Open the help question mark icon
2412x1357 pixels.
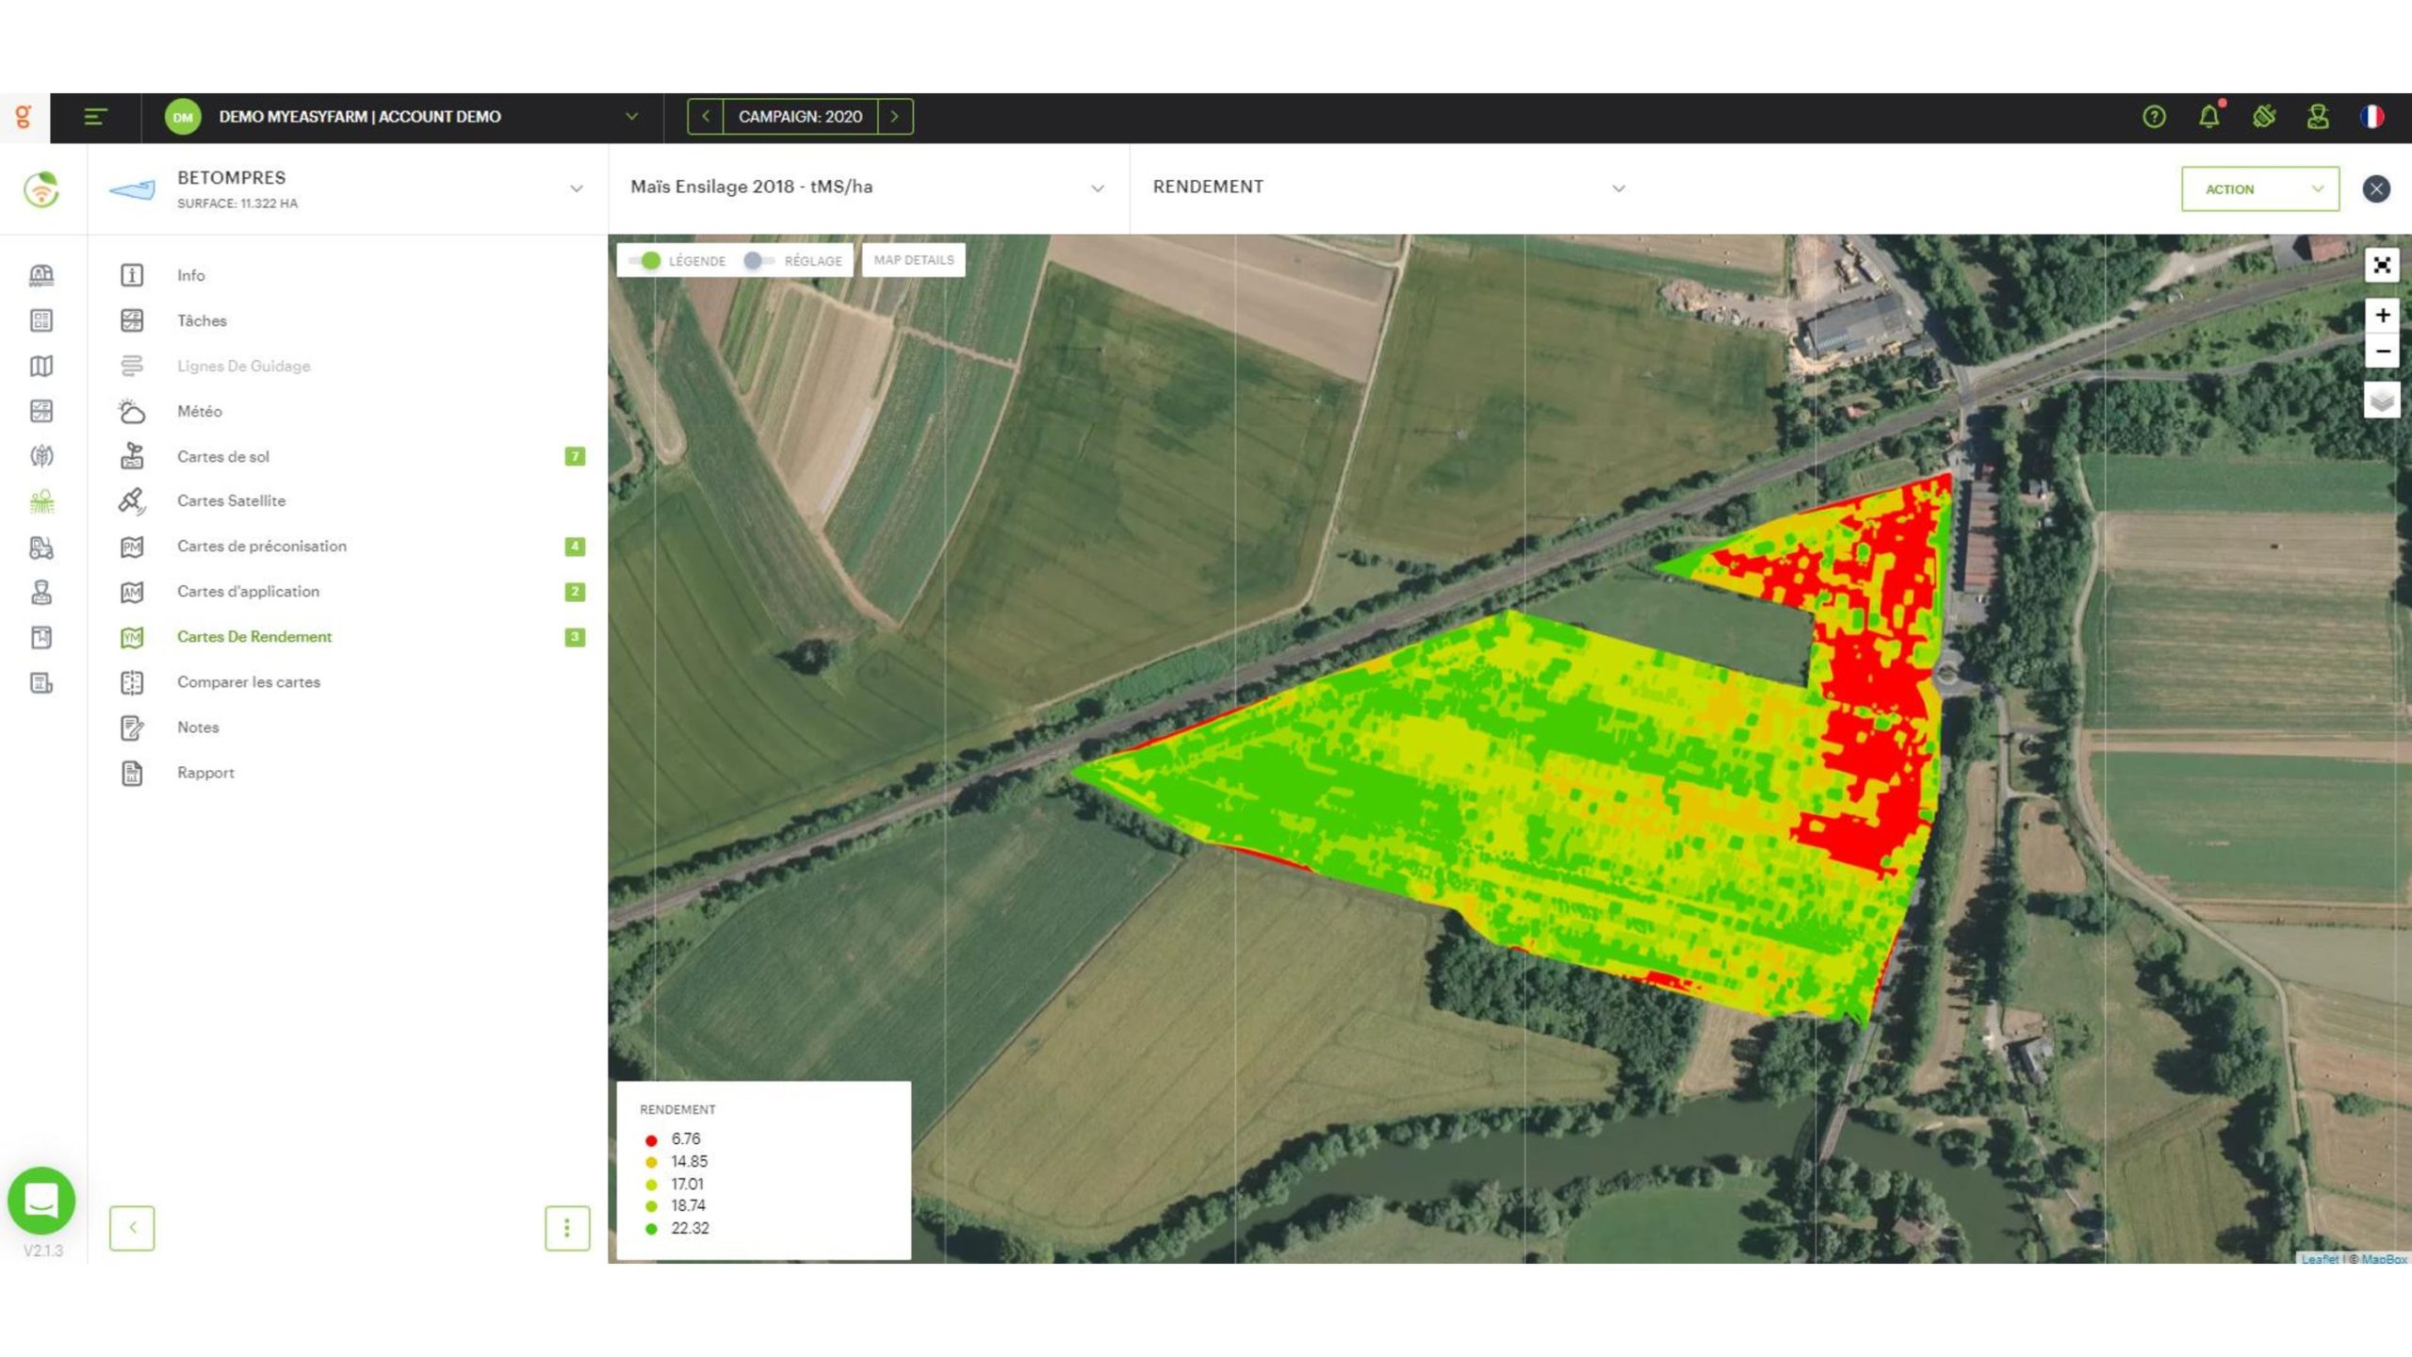[2154, 117]
